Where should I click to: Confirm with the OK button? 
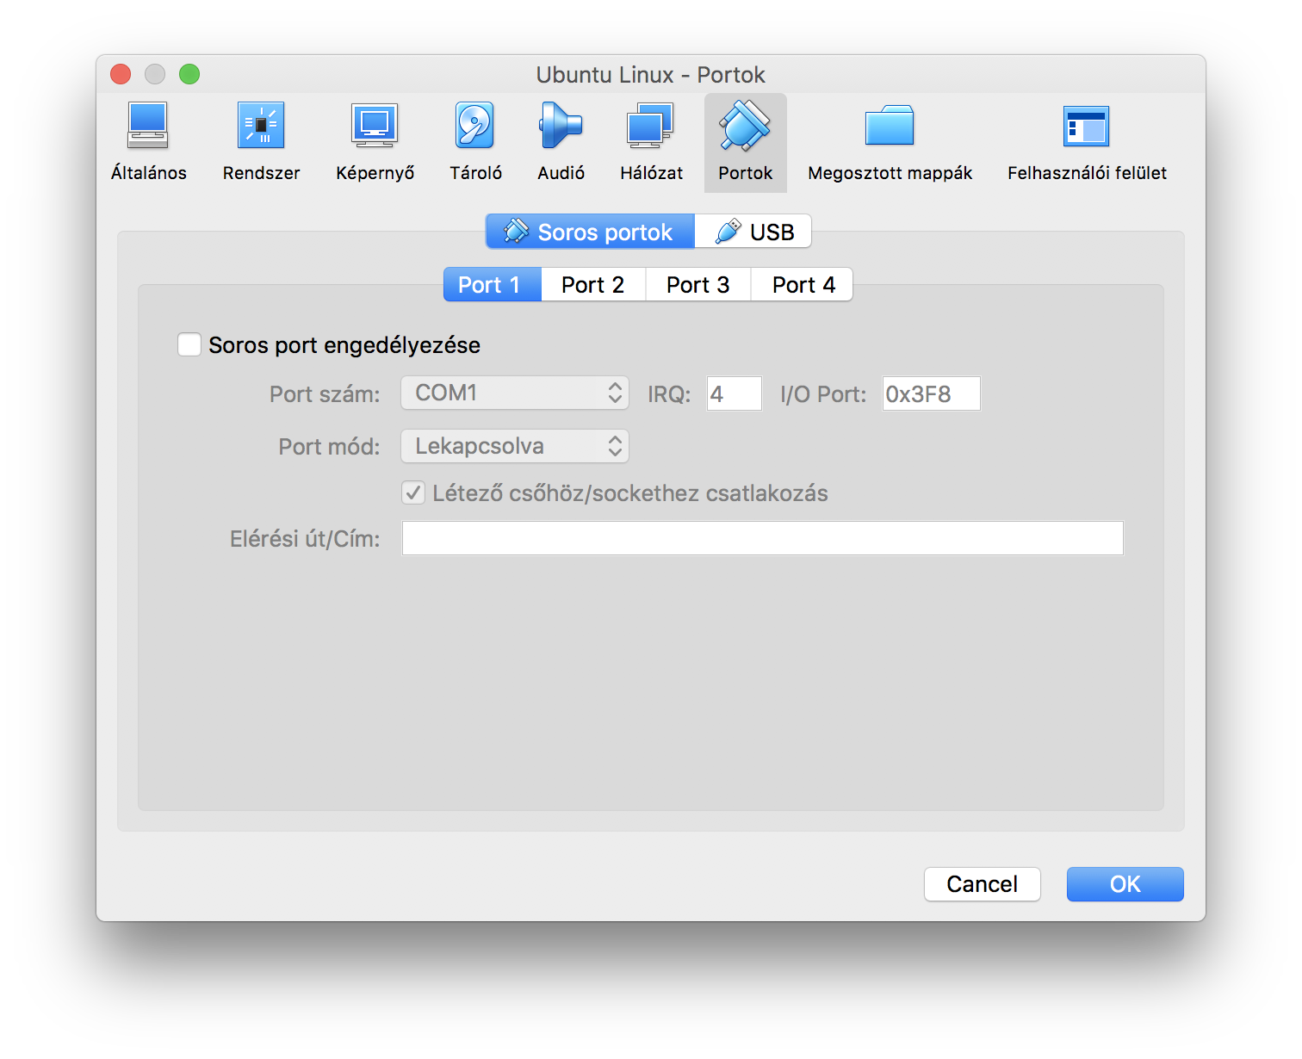pos(1125,884)
